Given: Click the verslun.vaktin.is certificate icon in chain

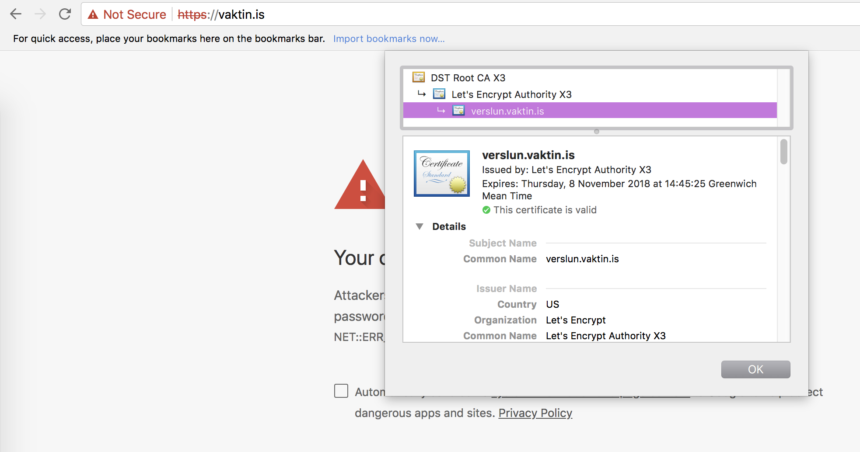Looking at the screenshot, I should [458, 111].
